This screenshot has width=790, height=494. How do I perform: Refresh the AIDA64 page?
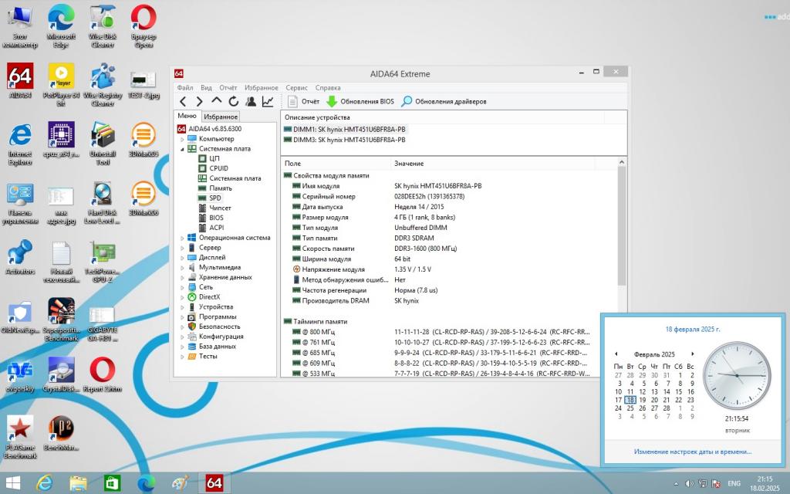[x=233, y=101]
